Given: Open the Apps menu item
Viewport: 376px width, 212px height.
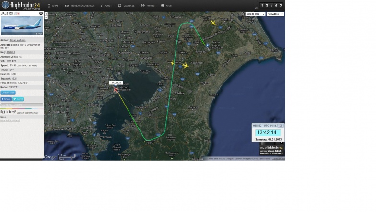Looking at the screenshot, I should click(54, 6).
